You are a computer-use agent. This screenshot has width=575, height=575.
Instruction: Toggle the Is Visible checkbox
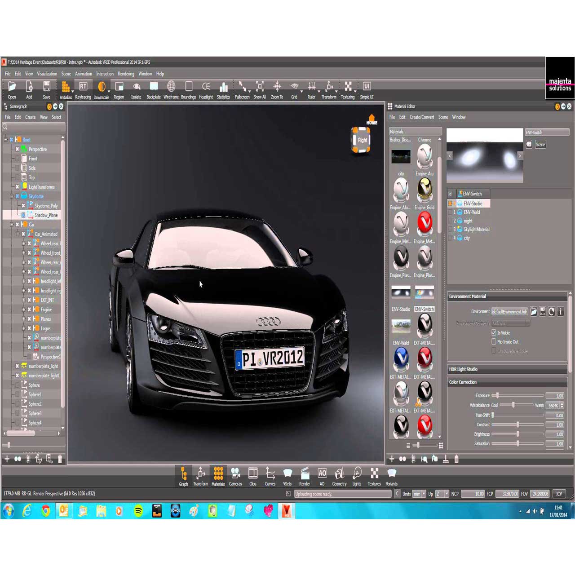click(494, 333)
